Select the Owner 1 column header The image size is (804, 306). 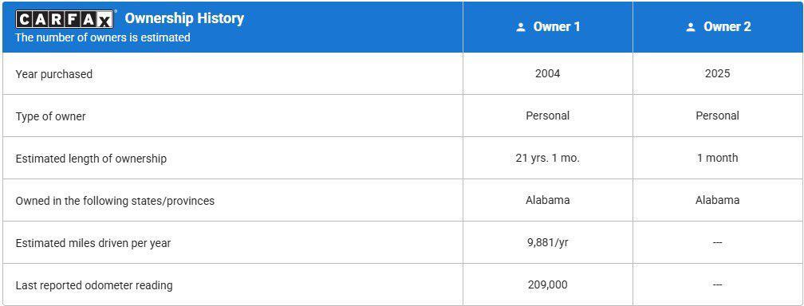(x=548, y=26)
